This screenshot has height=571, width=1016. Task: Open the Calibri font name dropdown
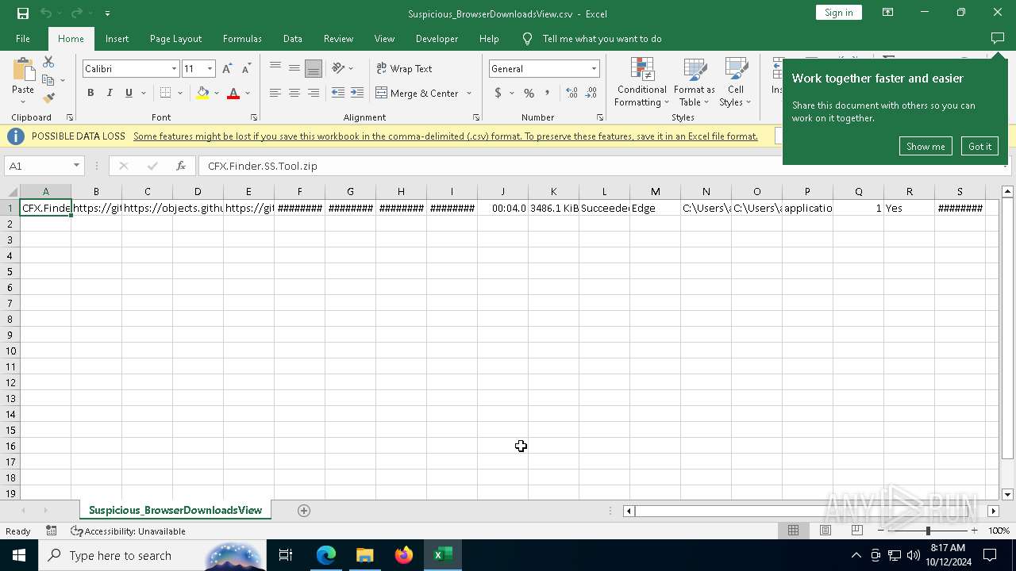(x=174, y=69)
